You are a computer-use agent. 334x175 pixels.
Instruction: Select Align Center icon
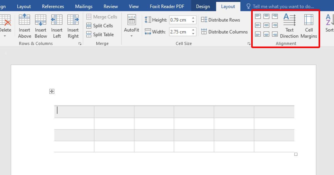pos(266,25)
